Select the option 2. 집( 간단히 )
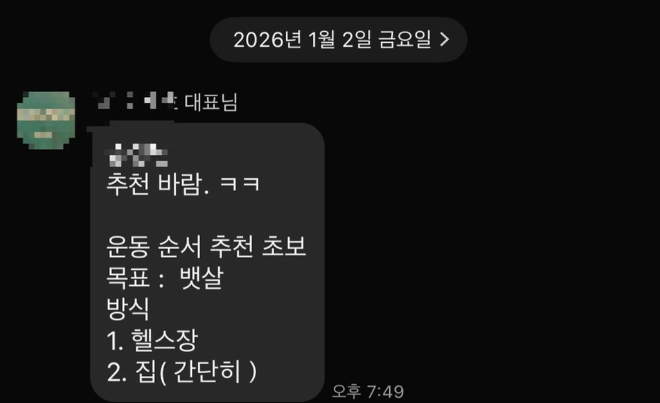 (x=182, y=372)
